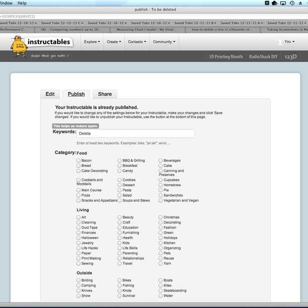Click the user avatar beside You
This screenshot has height=308, width=308.
pyautogui.click(x=280, y=42)
